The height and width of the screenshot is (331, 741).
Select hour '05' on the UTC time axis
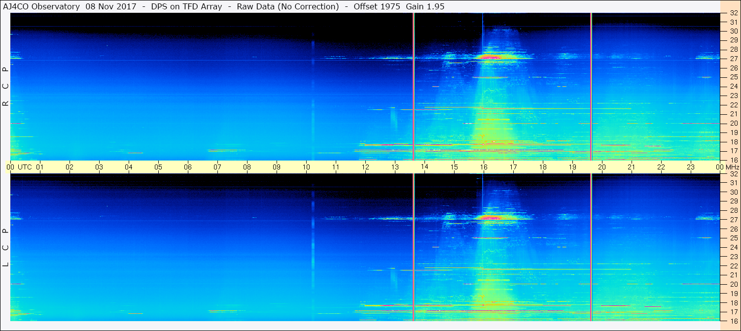158,167
